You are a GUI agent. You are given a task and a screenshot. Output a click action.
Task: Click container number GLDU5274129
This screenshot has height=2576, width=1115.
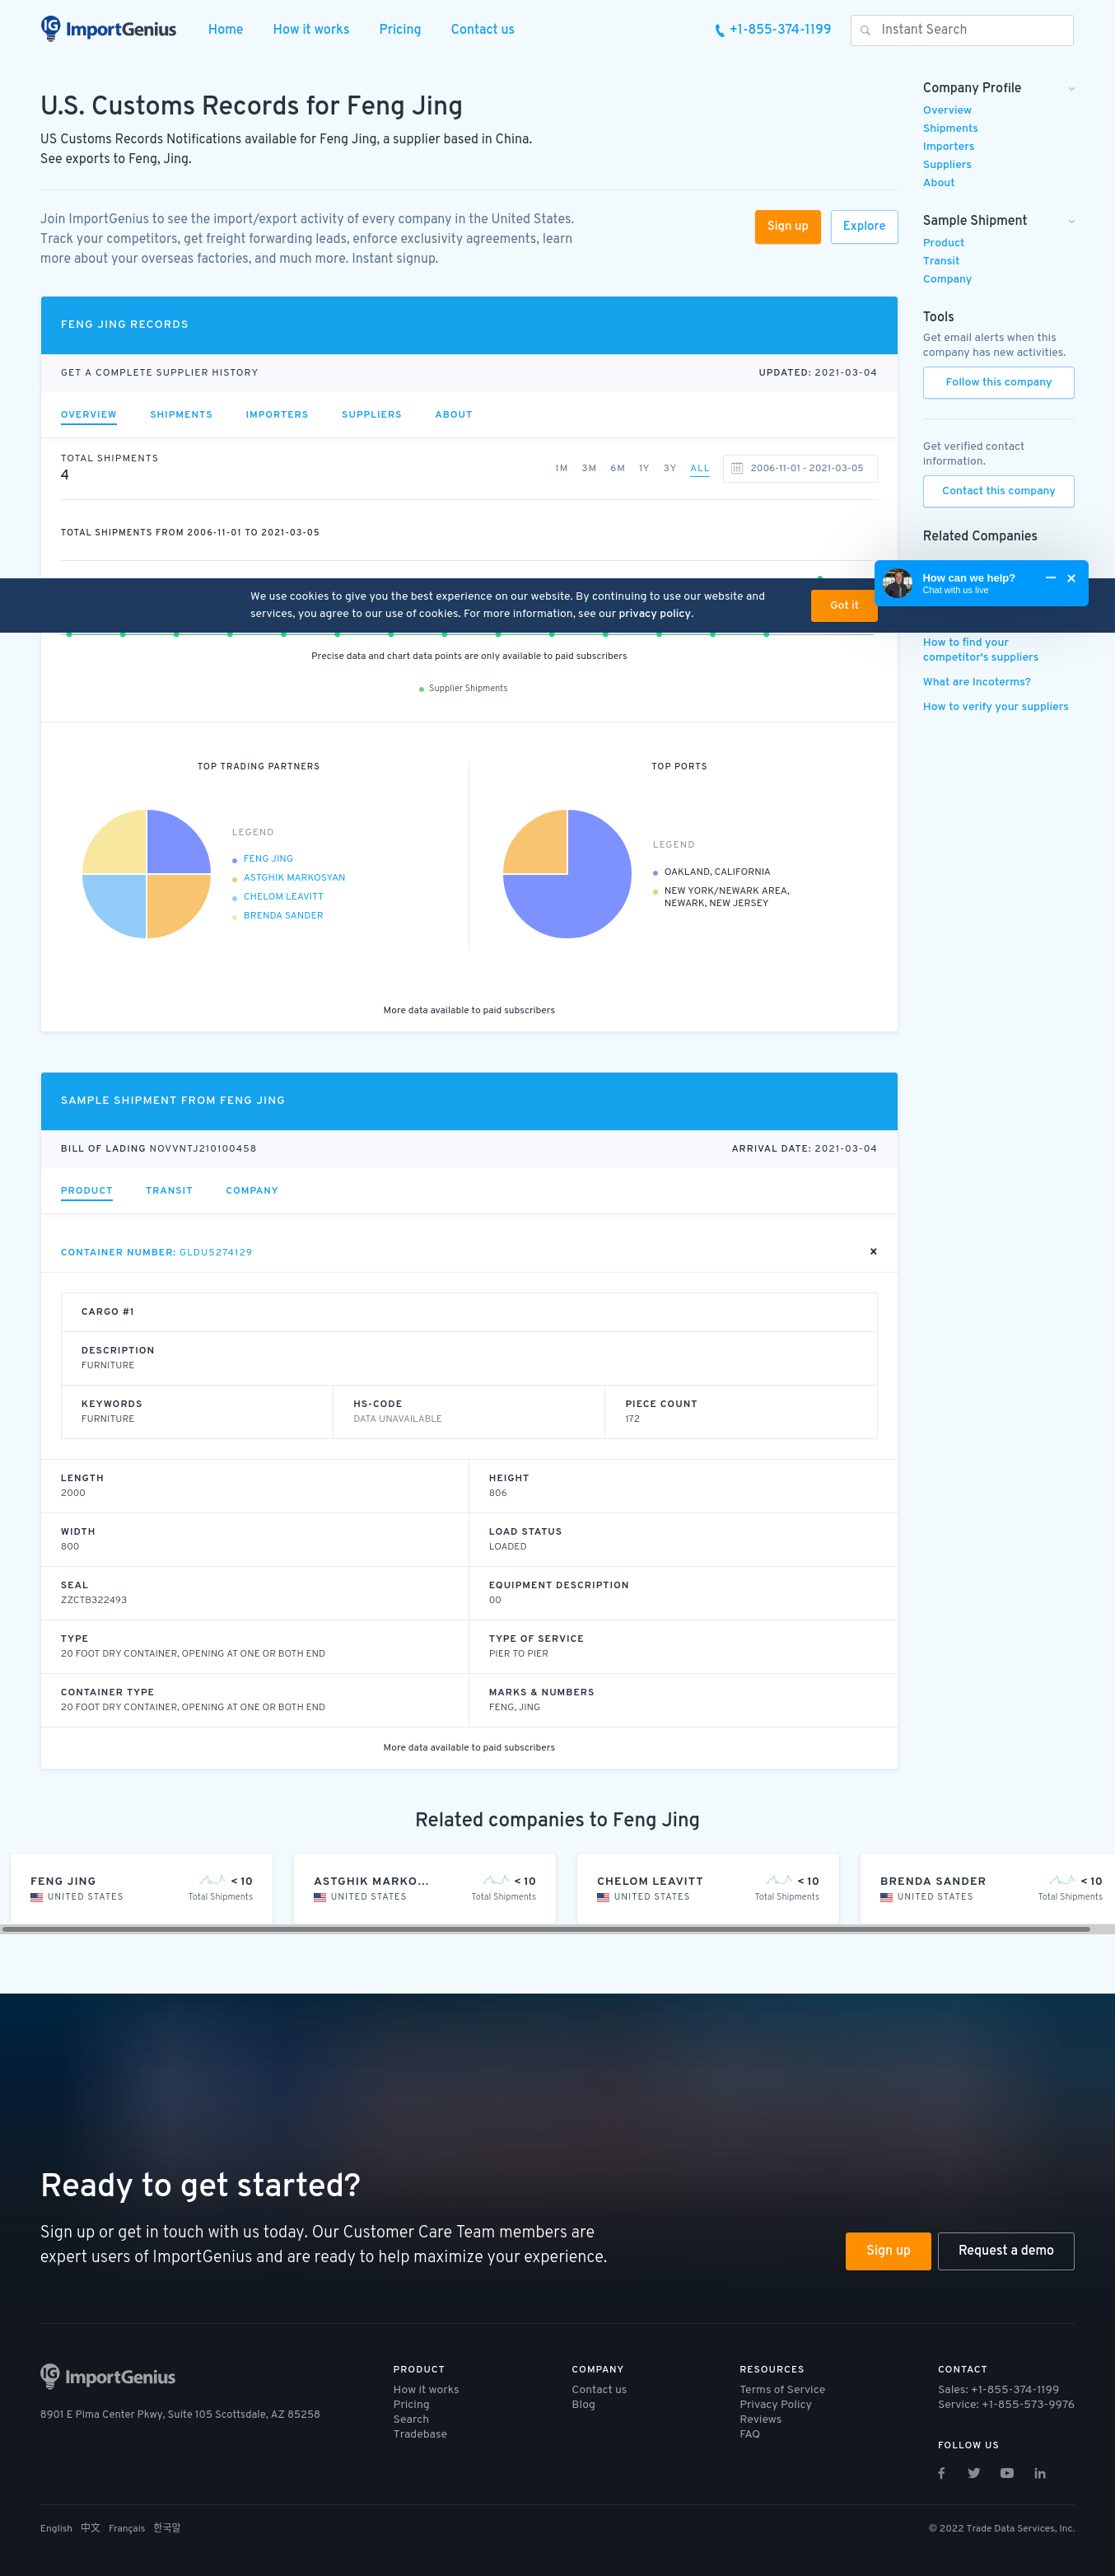point(215,1252)
